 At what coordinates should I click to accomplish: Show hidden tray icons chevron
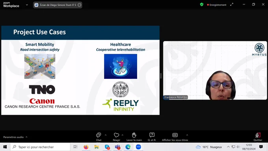228,147
